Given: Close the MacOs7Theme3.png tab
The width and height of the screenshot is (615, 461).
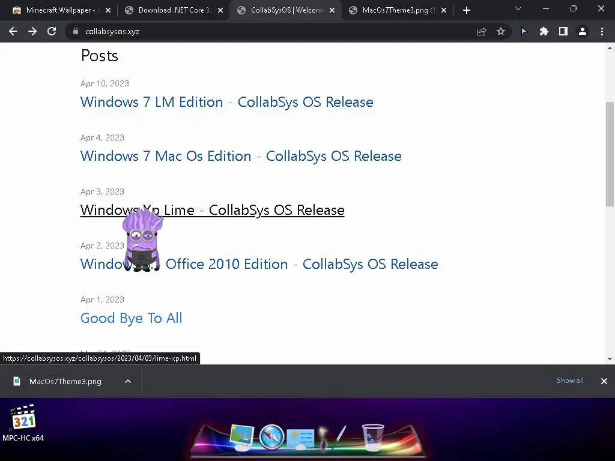Looking at the screenshot, I should pyautogui.click(x=444, y=10).
